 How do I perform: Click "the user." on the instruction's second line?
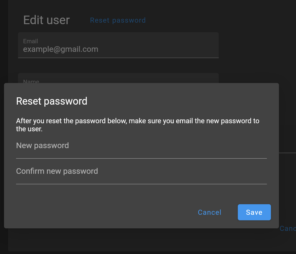pos(29,129)
